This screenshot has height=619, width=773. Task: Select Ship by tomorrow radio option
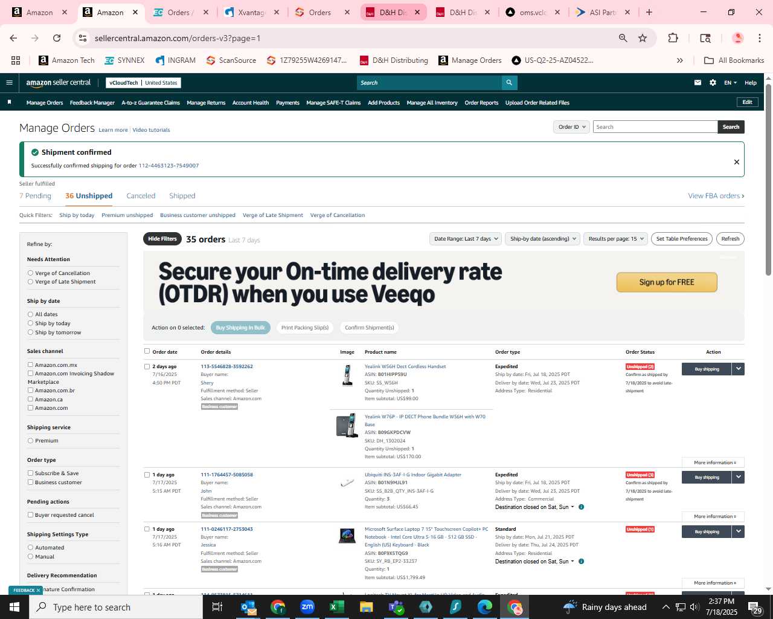click(30, 332)
